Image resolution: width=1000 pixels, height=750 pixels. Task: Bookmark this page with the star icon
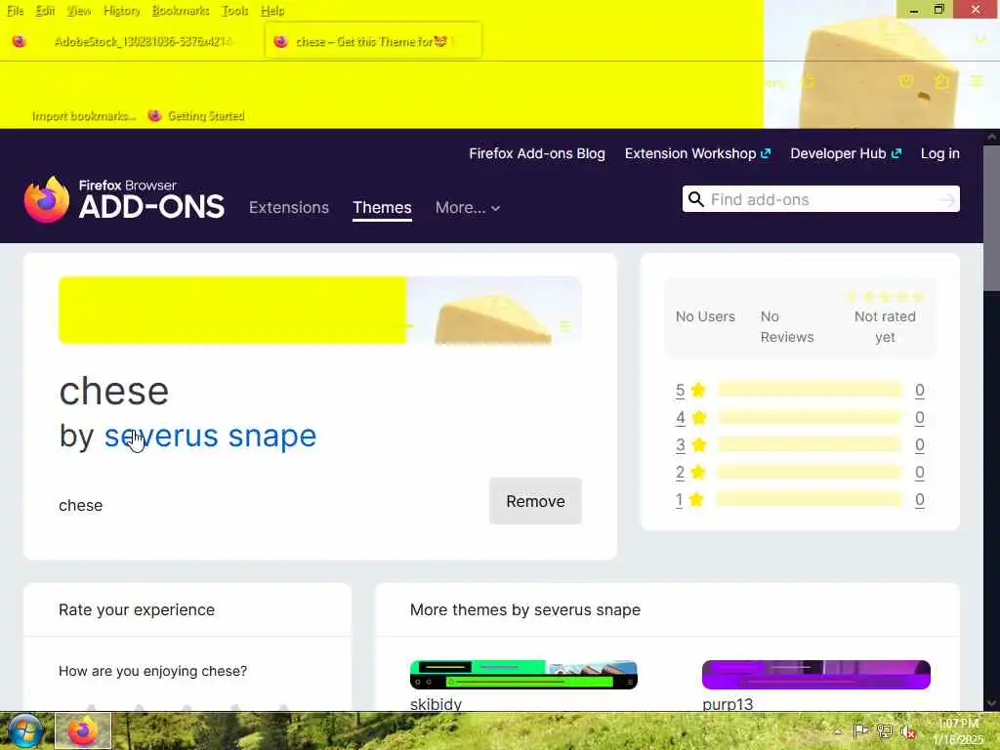pos(808,82)
